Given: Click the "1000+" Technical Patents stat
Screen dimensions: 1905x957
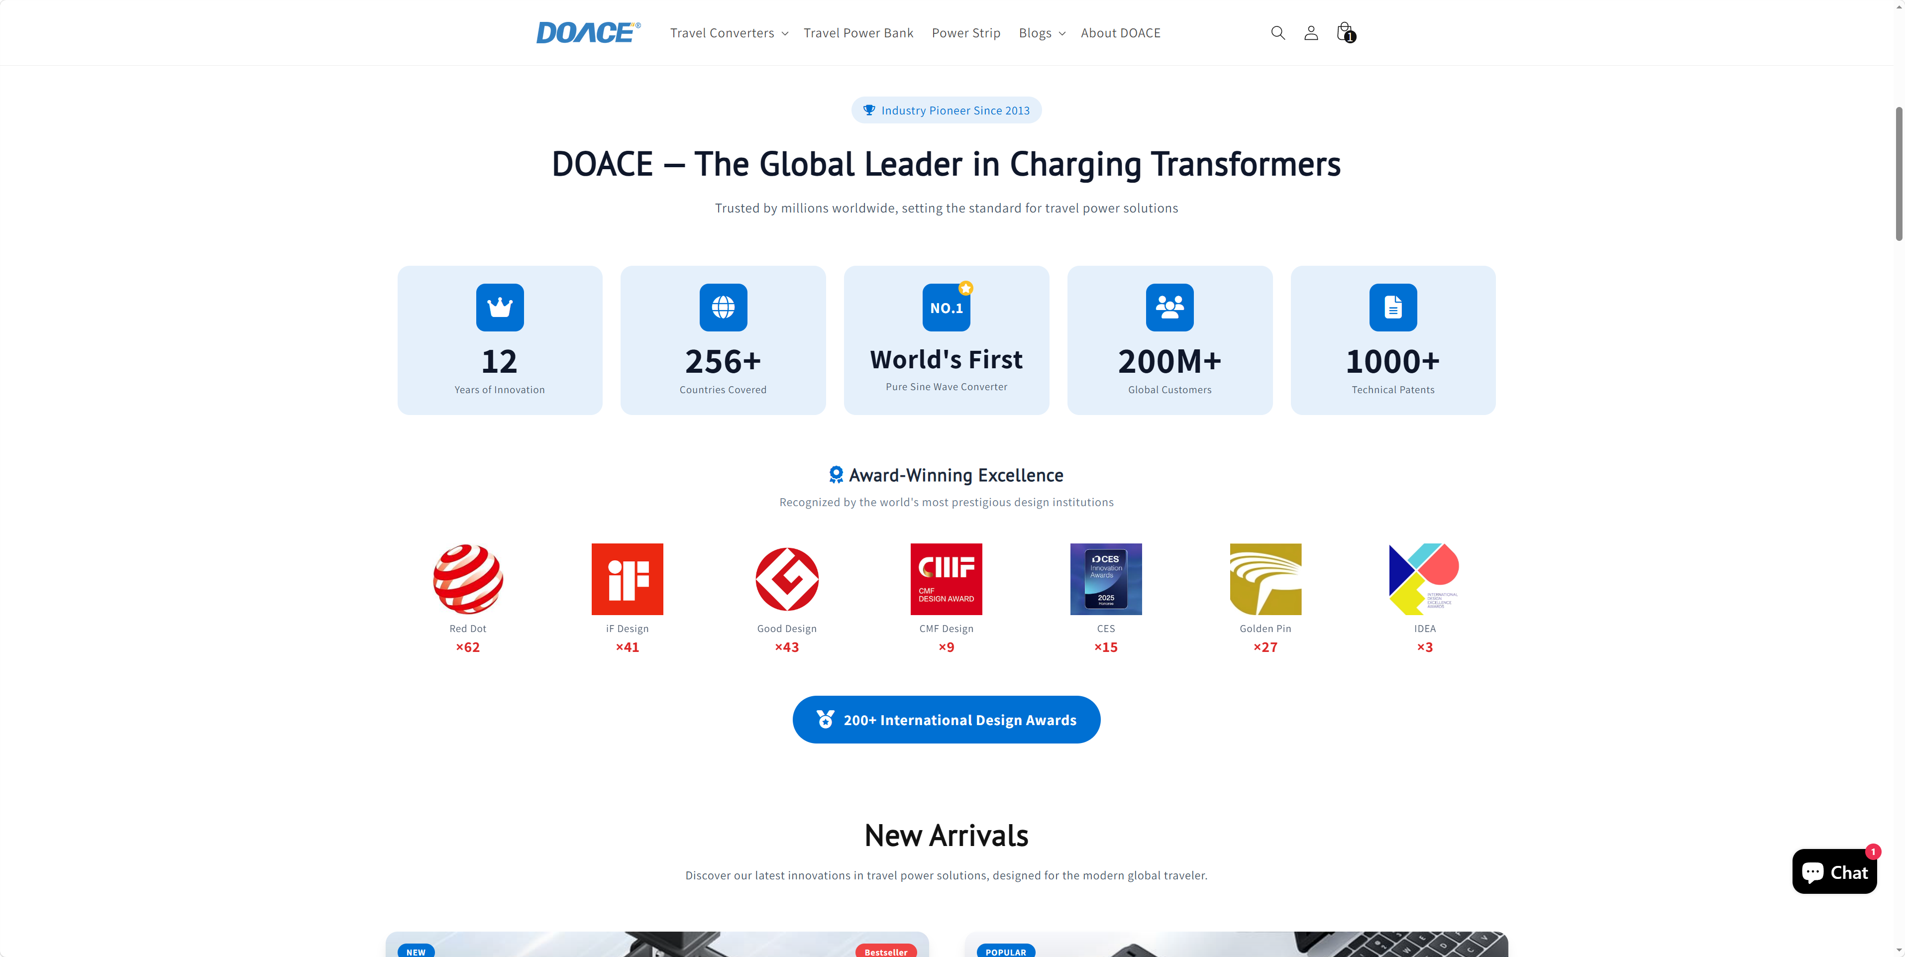Looking at the screenshot, I should click(x=1392, y=361).
